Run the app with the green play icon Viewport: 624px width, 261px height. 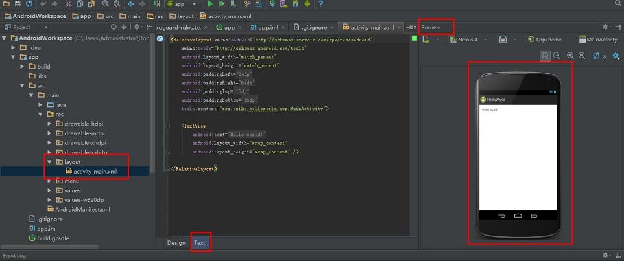[211, 4]
